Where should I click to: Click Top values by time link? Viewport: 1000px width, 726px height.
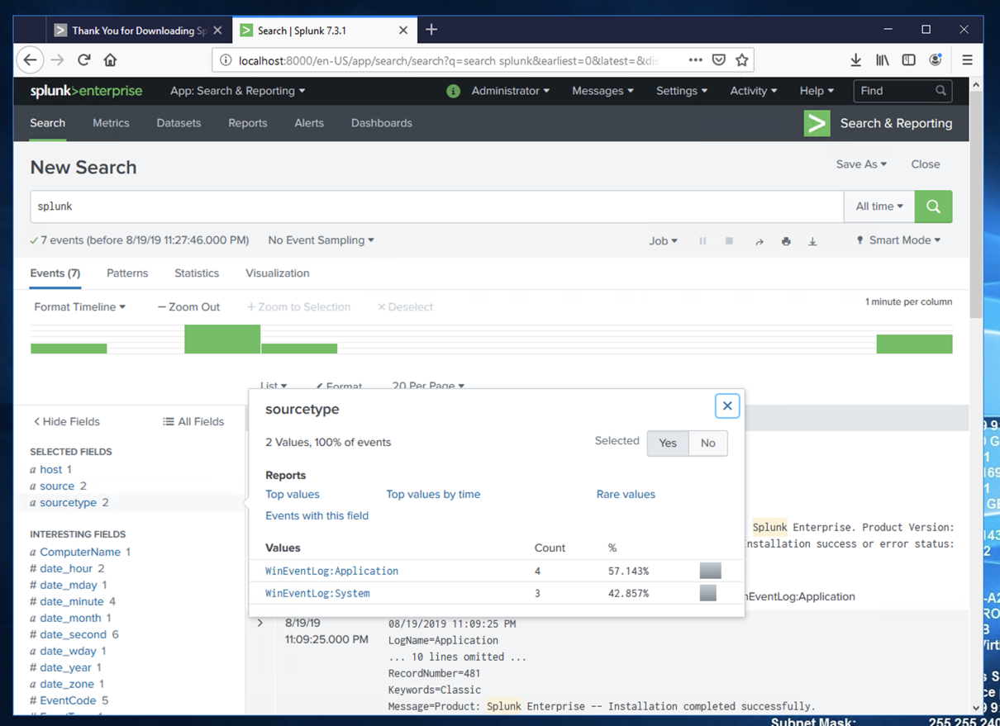pyautogui.click(x=433, y=494)
